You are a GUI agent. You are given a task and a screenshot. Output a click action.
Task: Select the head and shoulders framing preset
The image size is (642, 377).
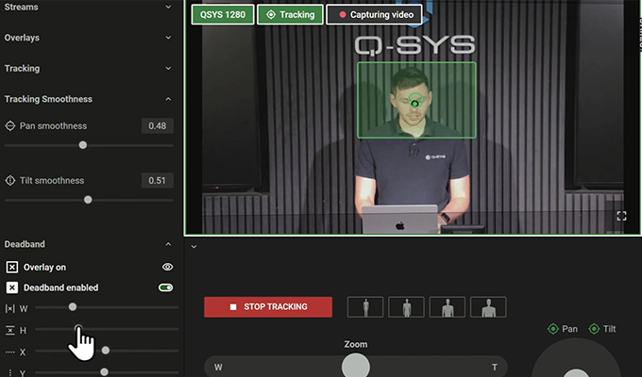(x=488, y=307)
